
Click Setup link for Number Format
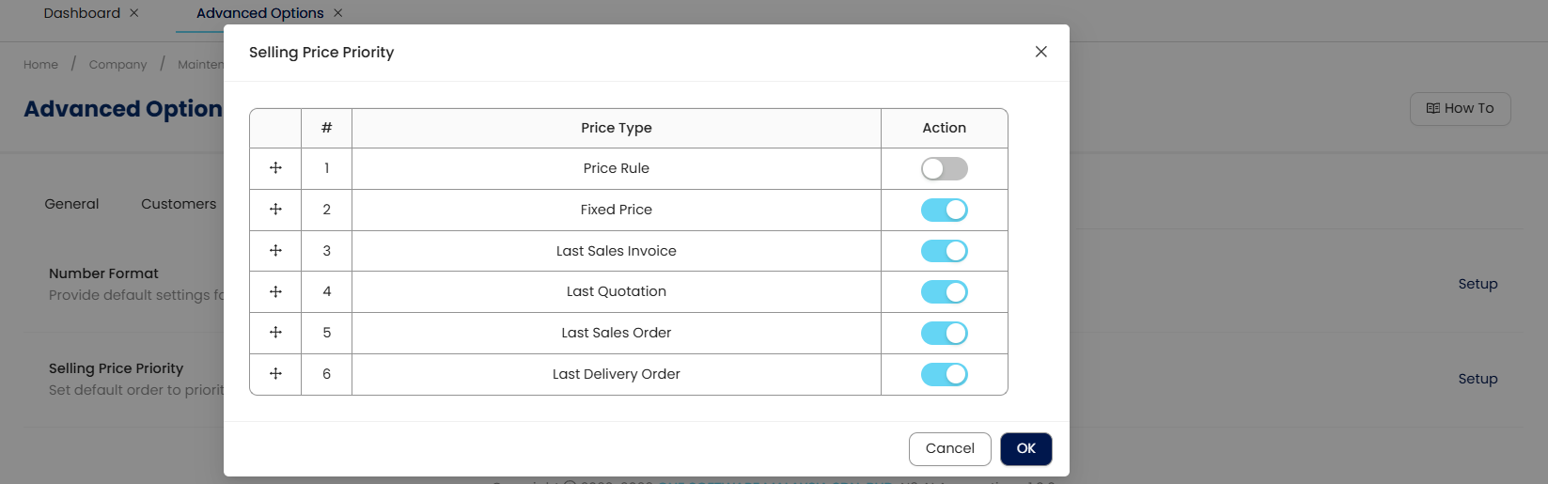(x=1478, y=284)
